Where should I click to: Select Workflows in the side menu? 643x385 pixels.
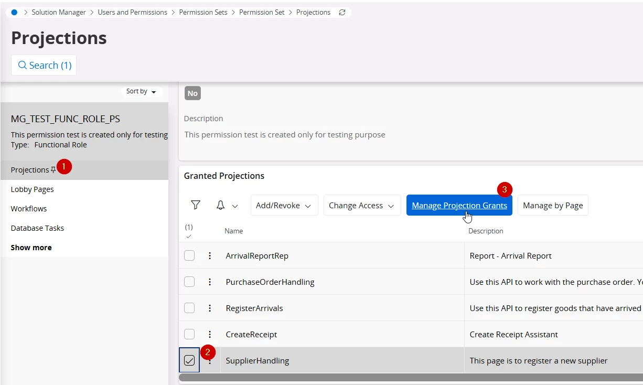(x=29, y=209)
